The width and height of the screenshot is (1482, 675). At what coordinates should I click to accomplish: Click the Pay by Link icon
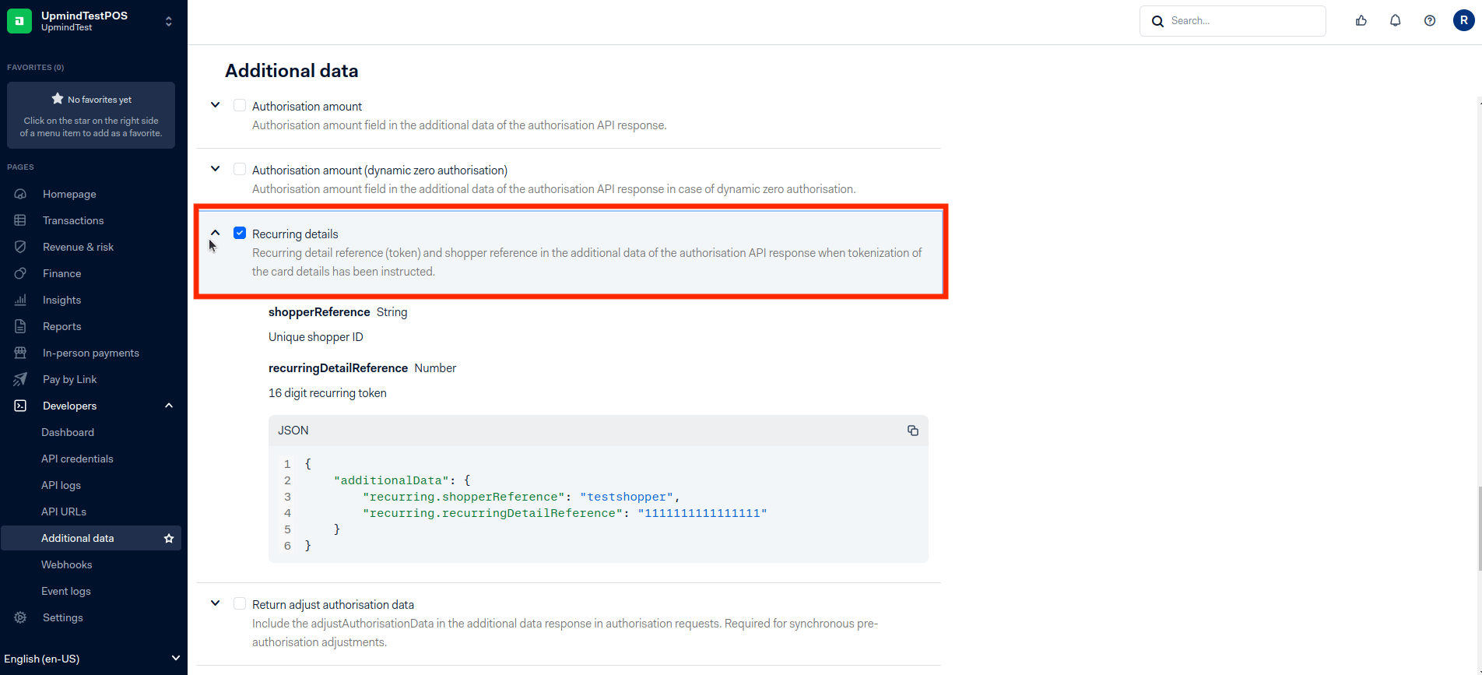[21, 379]
